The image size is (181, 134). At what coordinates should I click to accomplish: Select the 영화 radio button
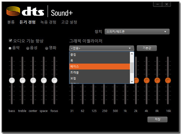coord(46,48)
